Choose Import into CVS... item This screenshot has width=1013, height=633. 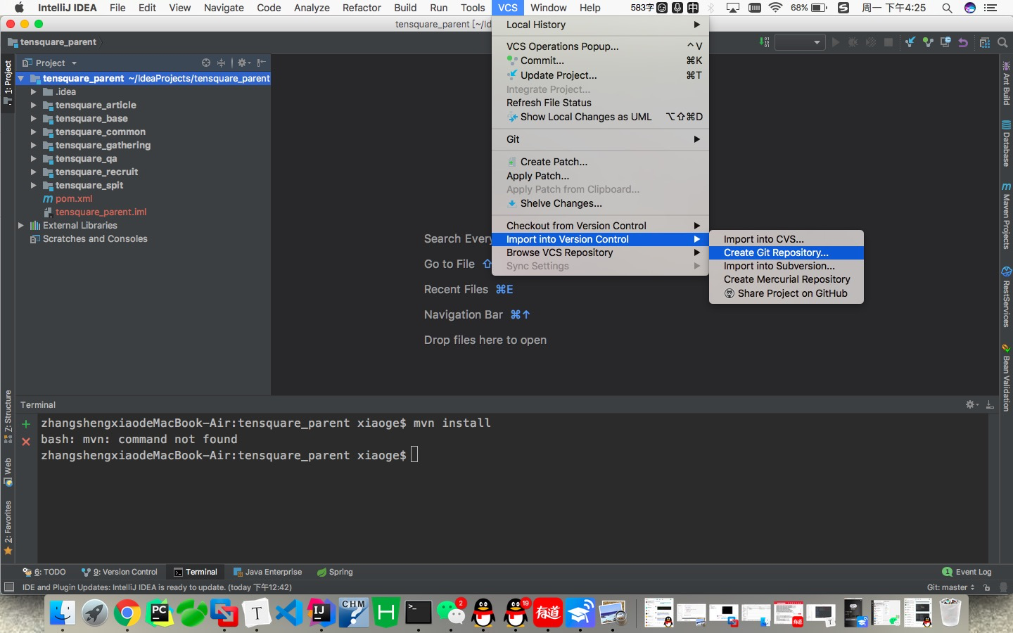[x=786, y=239]
